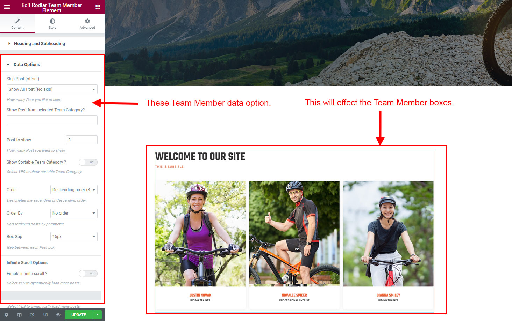
Task: Open the Order dropdown with Descending order
Action: (x=74, y=190)
